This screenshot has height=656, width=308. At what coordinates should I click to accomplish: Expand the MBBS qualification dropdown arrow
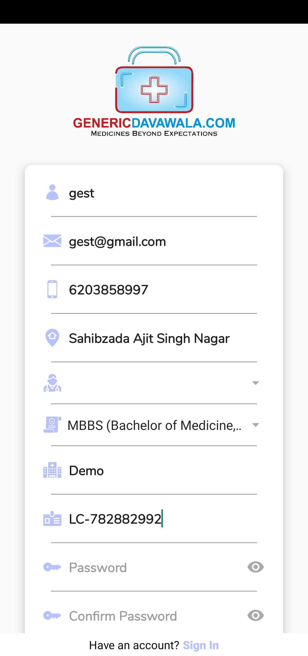pos(256,425)
